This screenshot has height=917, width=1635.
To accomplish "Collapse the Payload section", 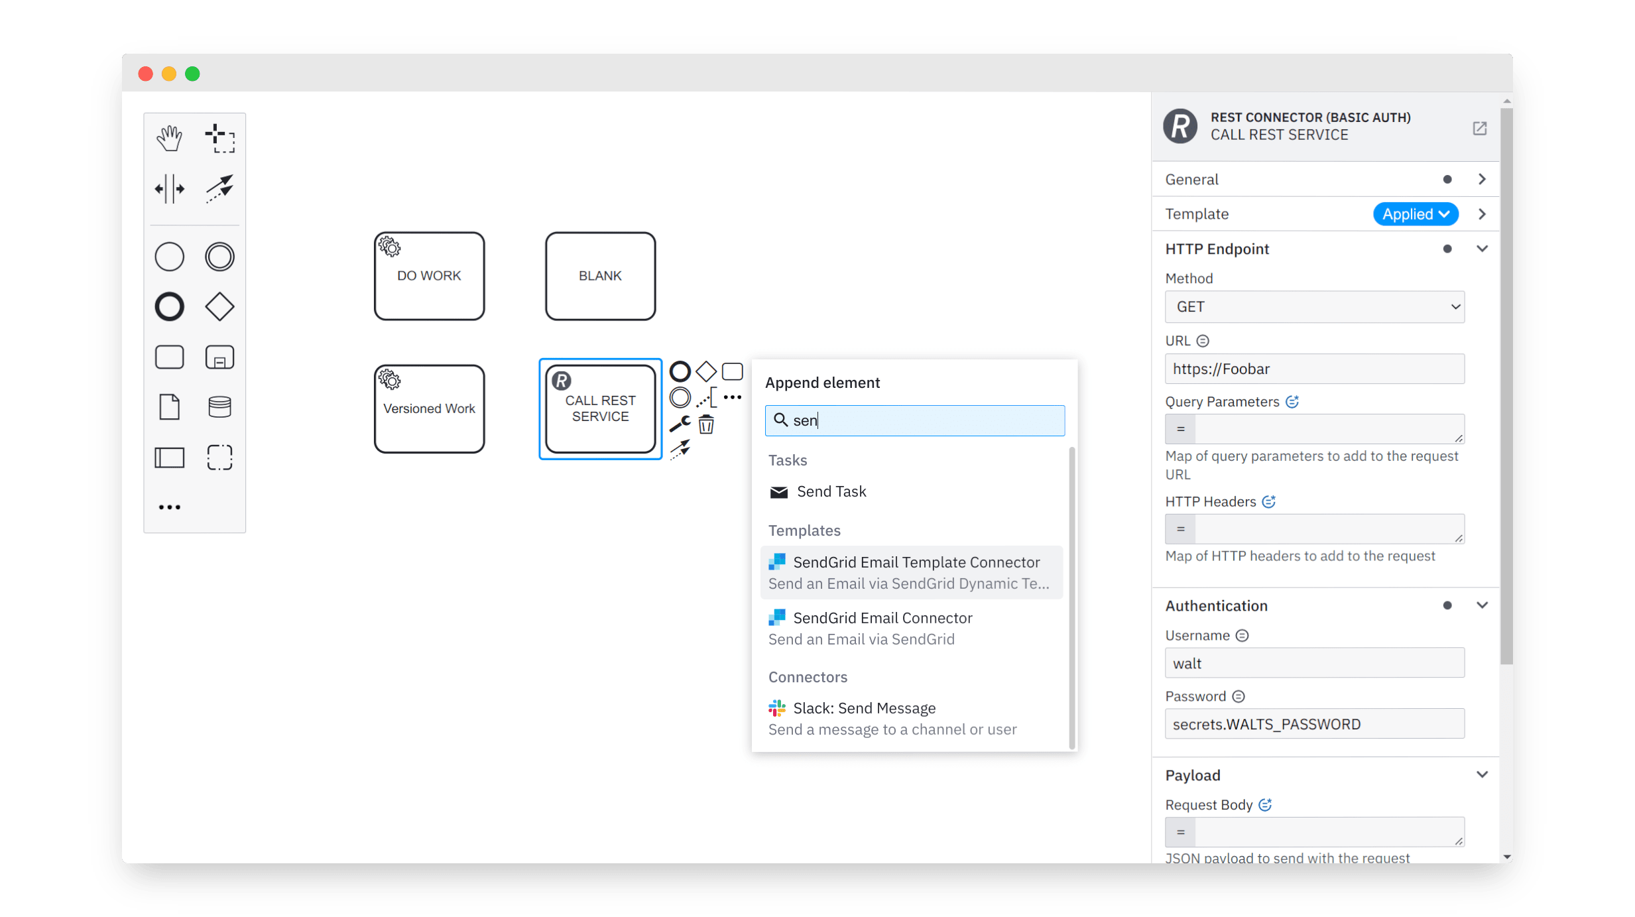I will pos(1484,772).
